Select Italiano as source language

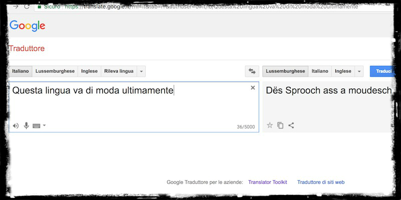[21, 71]
